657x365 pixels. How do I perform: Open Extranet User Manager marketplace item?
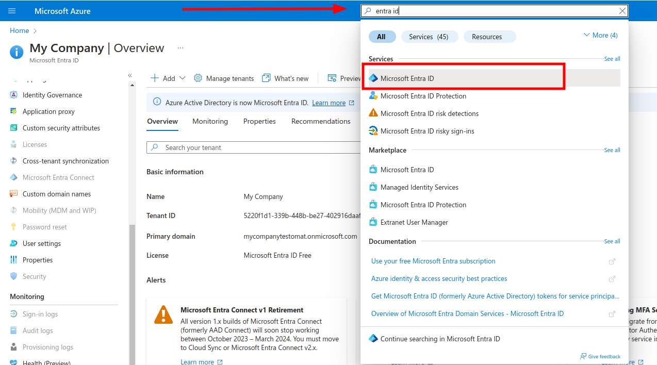point(414,222)
